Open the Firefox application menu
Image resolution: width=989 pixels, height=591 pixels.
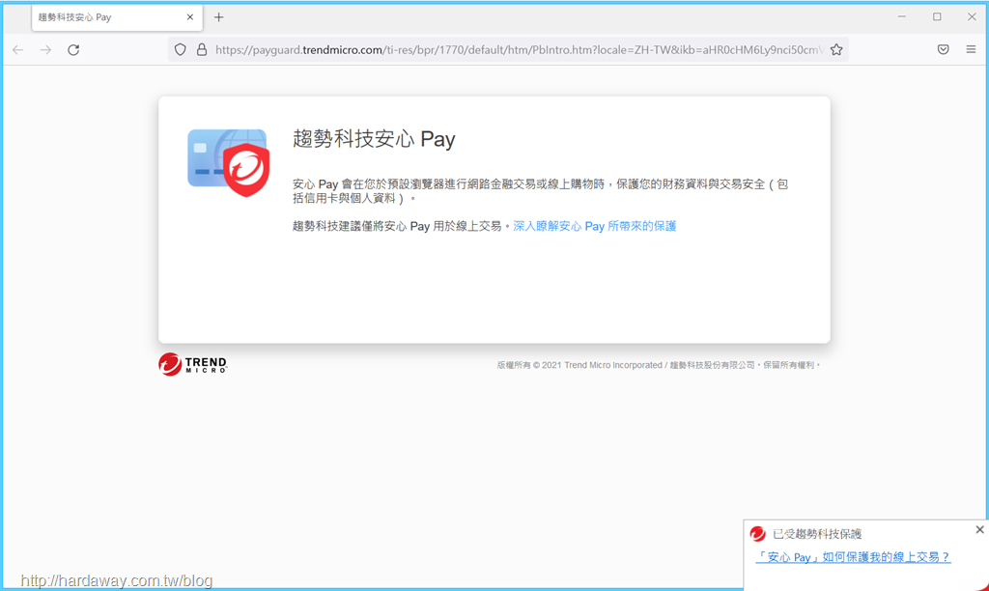coord(971,49)
